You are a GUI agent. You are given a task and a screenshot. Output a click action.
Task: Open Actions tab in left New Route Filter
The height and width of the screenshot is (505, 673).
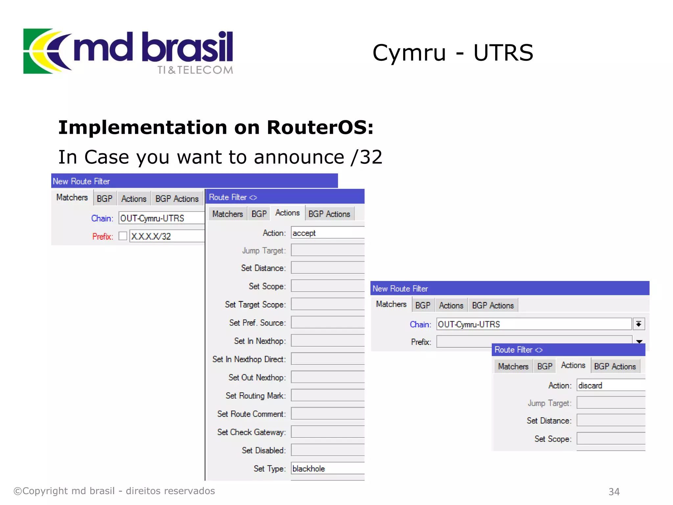pos(134,199)
